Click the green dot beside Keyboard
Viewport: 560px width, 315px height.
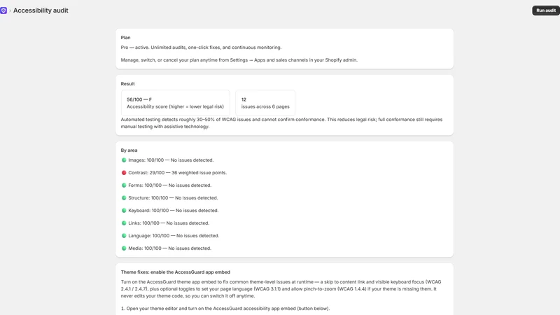124,211
